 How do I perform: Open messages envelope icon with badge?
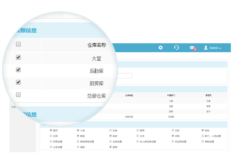click(x=193, y=48)
